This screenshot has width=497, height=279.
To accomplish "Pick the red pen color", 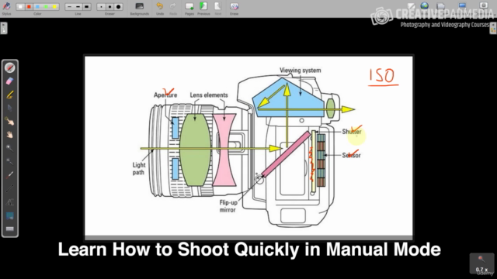I will pos(29,7).
